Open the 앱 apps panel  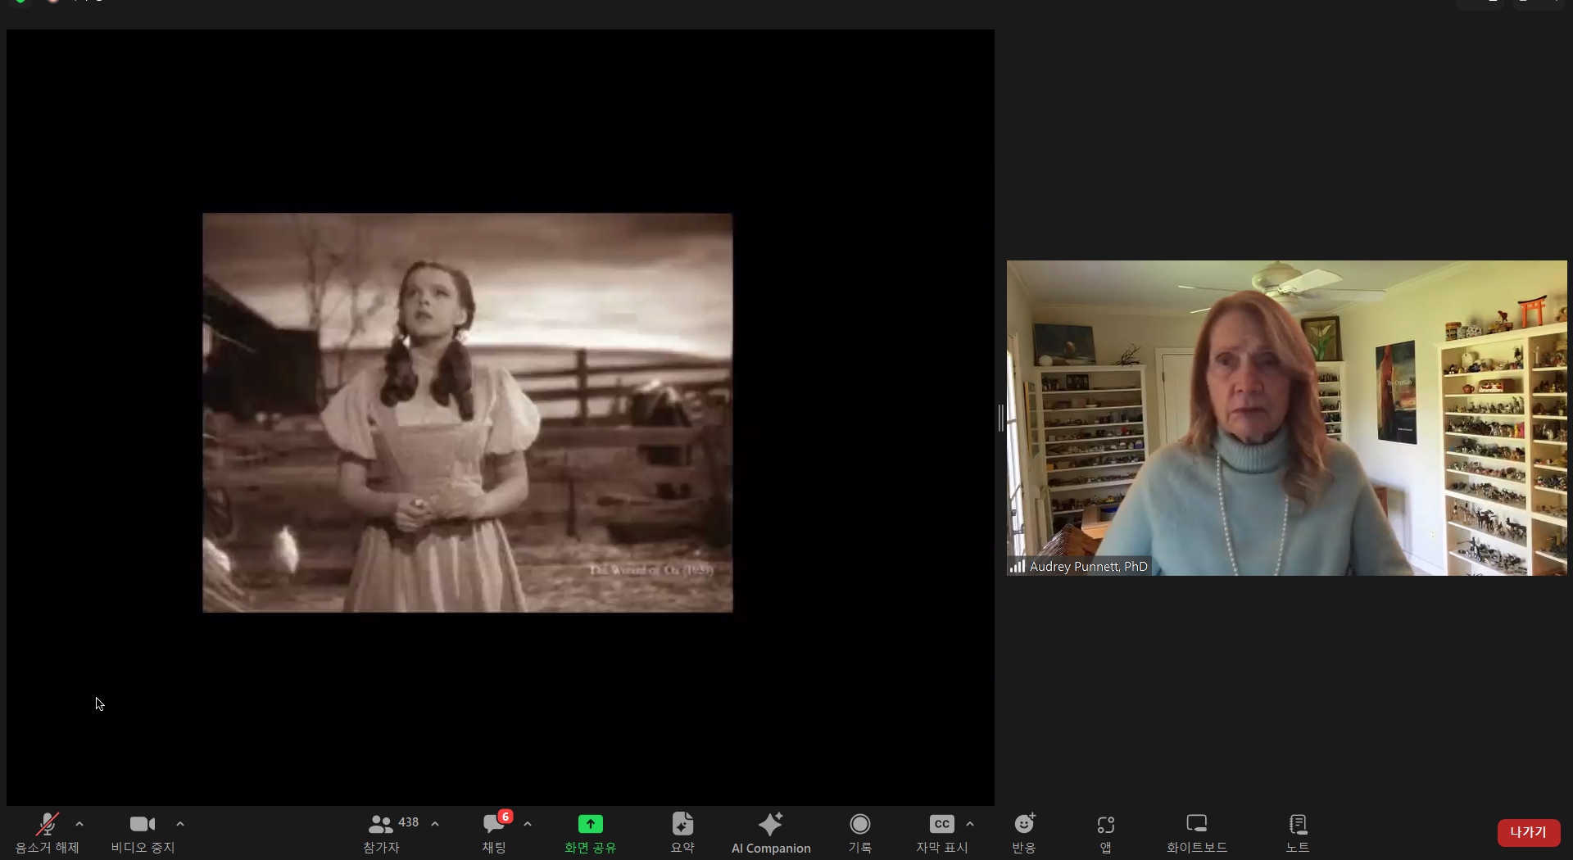(x=1106, y=834)
